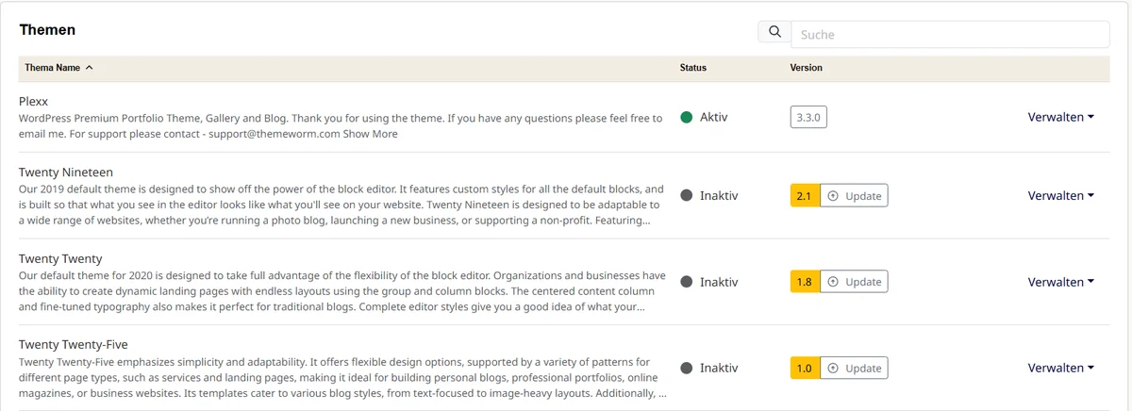Open the Verwalten dropdown for Twenty Twenty-Five
The image size is (1132, 411).
coord(1061,368)
